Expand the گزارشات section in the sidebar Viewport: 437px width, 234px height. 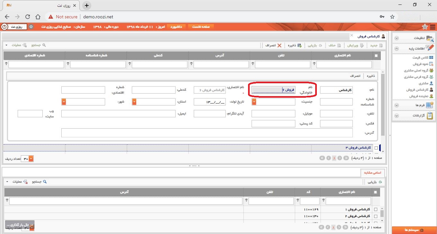397,116
